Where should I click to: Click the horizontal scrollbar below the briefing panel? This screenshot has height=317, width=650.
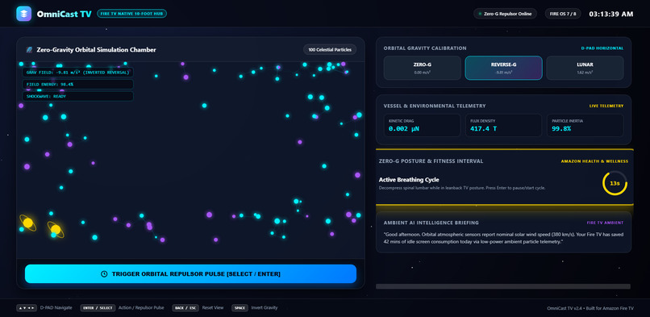coord(503,286)
